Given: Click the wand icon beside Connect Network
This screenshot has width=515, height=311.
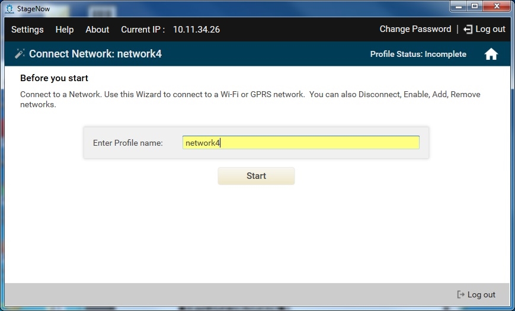Looking at the screenshot, I should tap(20, 54).
